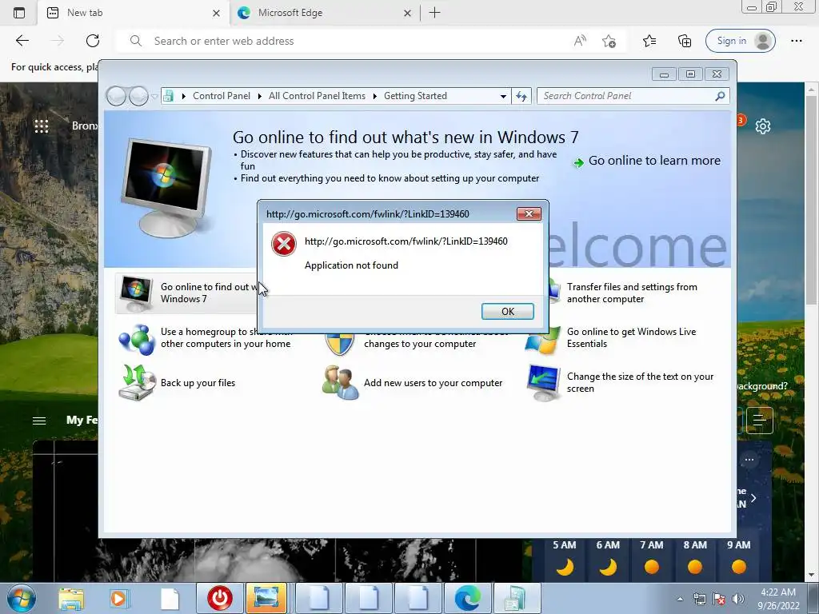Click red power icon on taskbar

click(220, 598)
